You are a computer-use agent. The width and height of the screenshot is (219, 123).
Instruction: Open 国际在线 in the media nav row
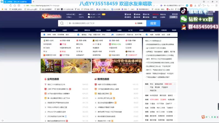point(87,30)
